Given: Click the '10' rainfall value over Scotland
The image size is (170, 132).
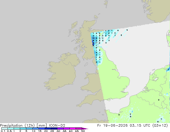Looking at the screenshot, I should pyautogui.click(x=93, y=38).
